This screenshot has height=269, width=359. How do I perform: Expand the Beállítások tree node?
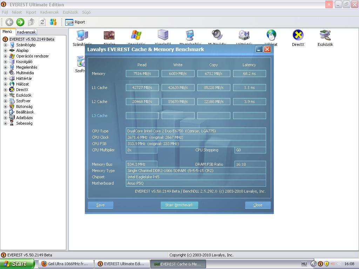pyautogui.click(x=6, y=112)
